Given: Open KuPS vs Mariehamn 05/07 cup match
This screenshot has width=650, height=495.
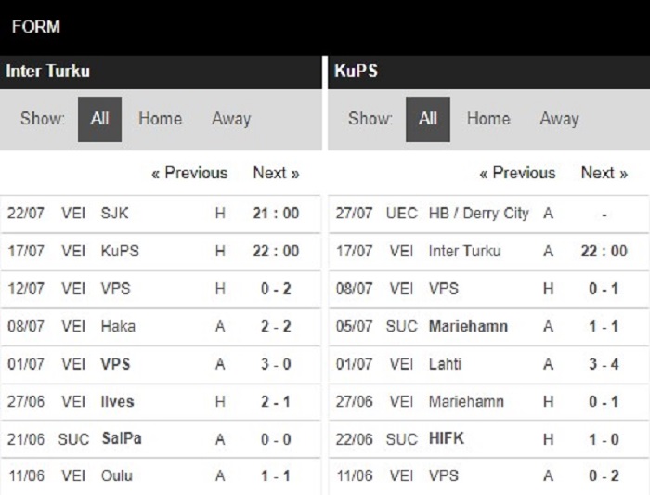Looking at the screenshot, I should coord(488,327).
